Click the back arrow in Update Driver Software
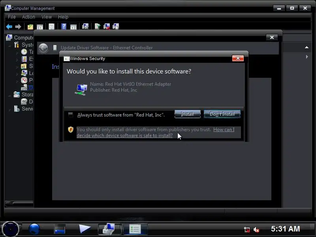 coord(43,48)
